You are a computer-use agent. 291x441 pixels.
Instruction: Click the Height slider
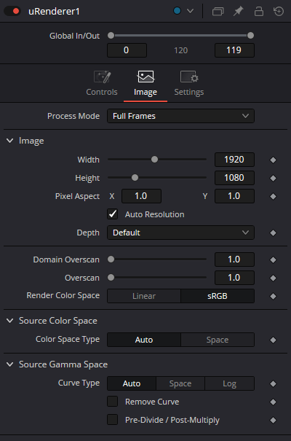coord(157,178)
